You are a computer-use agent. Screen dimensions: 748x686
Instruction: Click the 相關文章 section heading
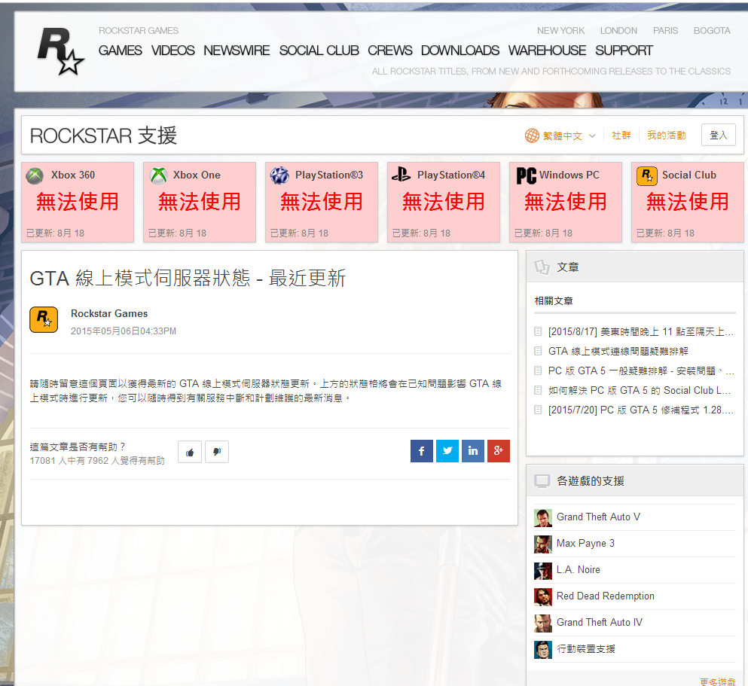tap(554, 301)
